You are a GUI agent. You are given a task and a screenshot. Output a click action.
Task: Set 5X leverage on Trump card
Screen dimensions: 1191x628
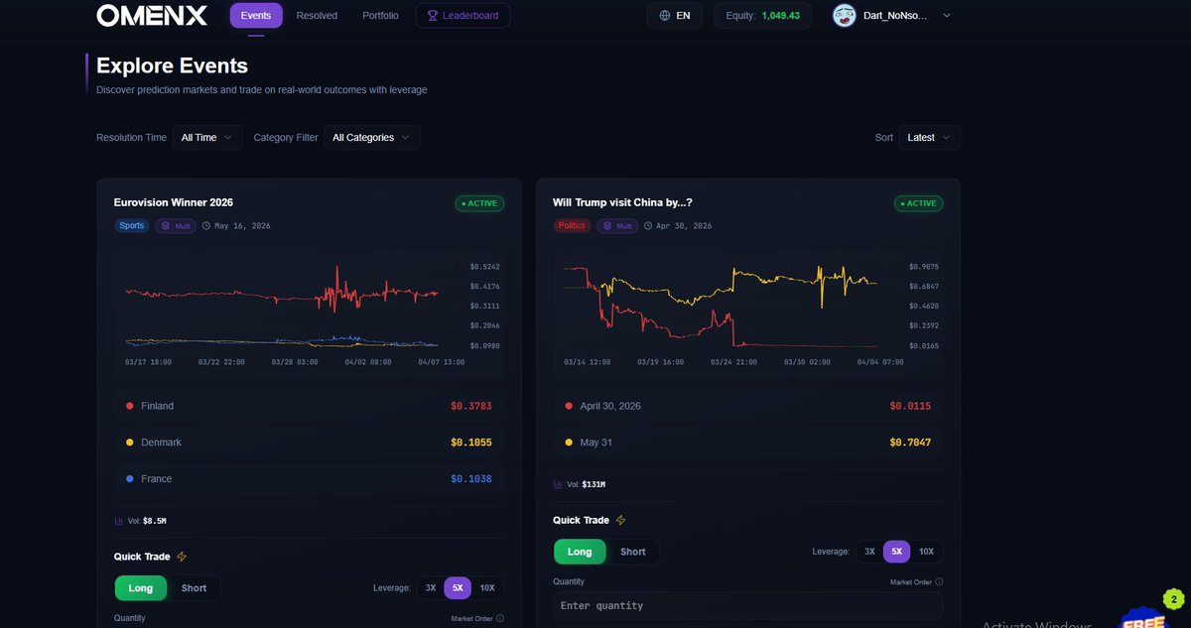(896, 552)
